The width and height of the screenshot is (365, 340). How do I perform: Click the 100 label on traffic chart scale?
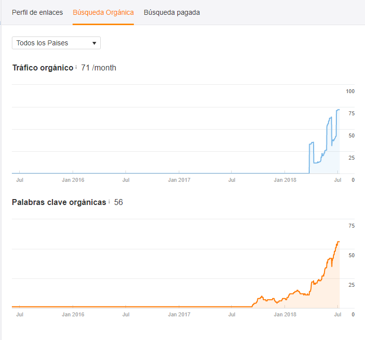(351, 91)
